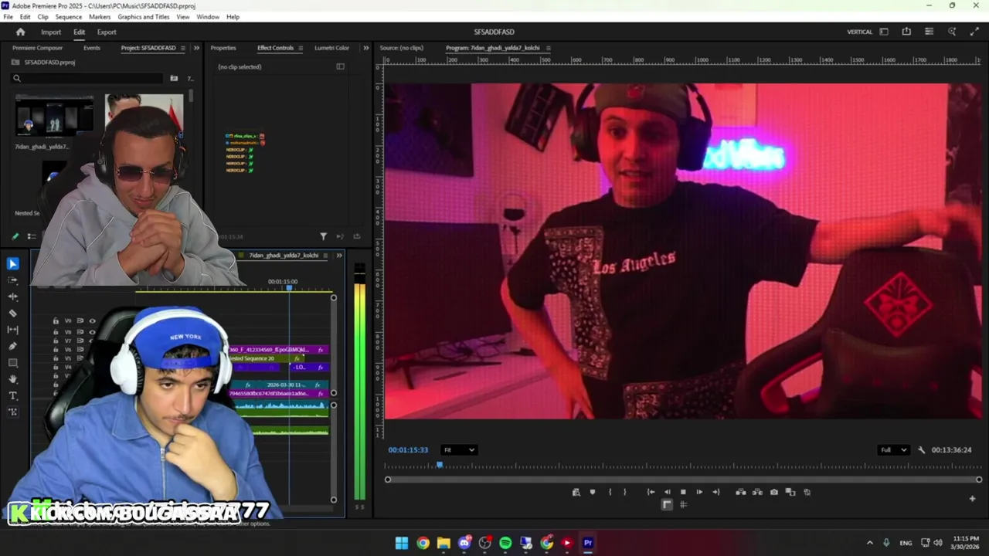Toggle the grid-lines button below the stop control
This screenshot has width=989, height=556.
pos(683,505)
